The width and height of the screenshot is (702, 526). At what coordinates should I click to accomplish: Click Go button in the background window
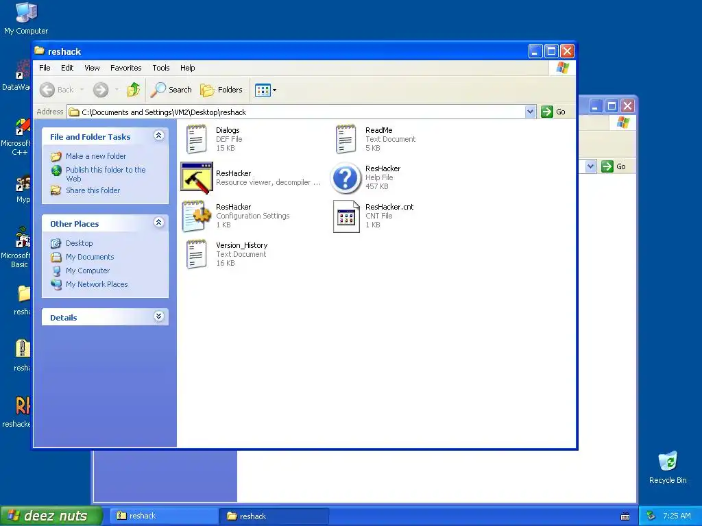coord(614,166)
